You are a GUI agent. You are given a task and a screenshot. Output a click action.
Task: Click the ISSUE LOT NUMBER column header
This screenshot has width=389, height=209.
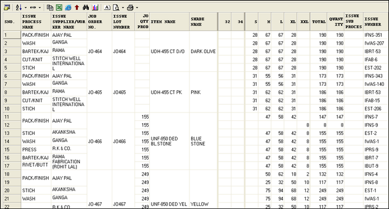click(x=124, y=22)
